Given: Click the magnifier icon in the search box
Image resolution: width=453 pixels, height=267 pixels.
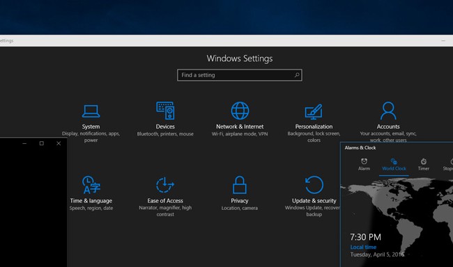Looking at the screenshot, I should (297, 75).
